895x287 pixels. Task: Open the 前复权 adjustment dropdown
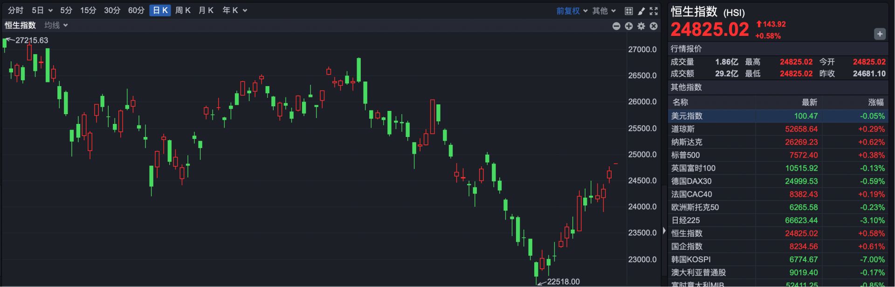(572, 11)
